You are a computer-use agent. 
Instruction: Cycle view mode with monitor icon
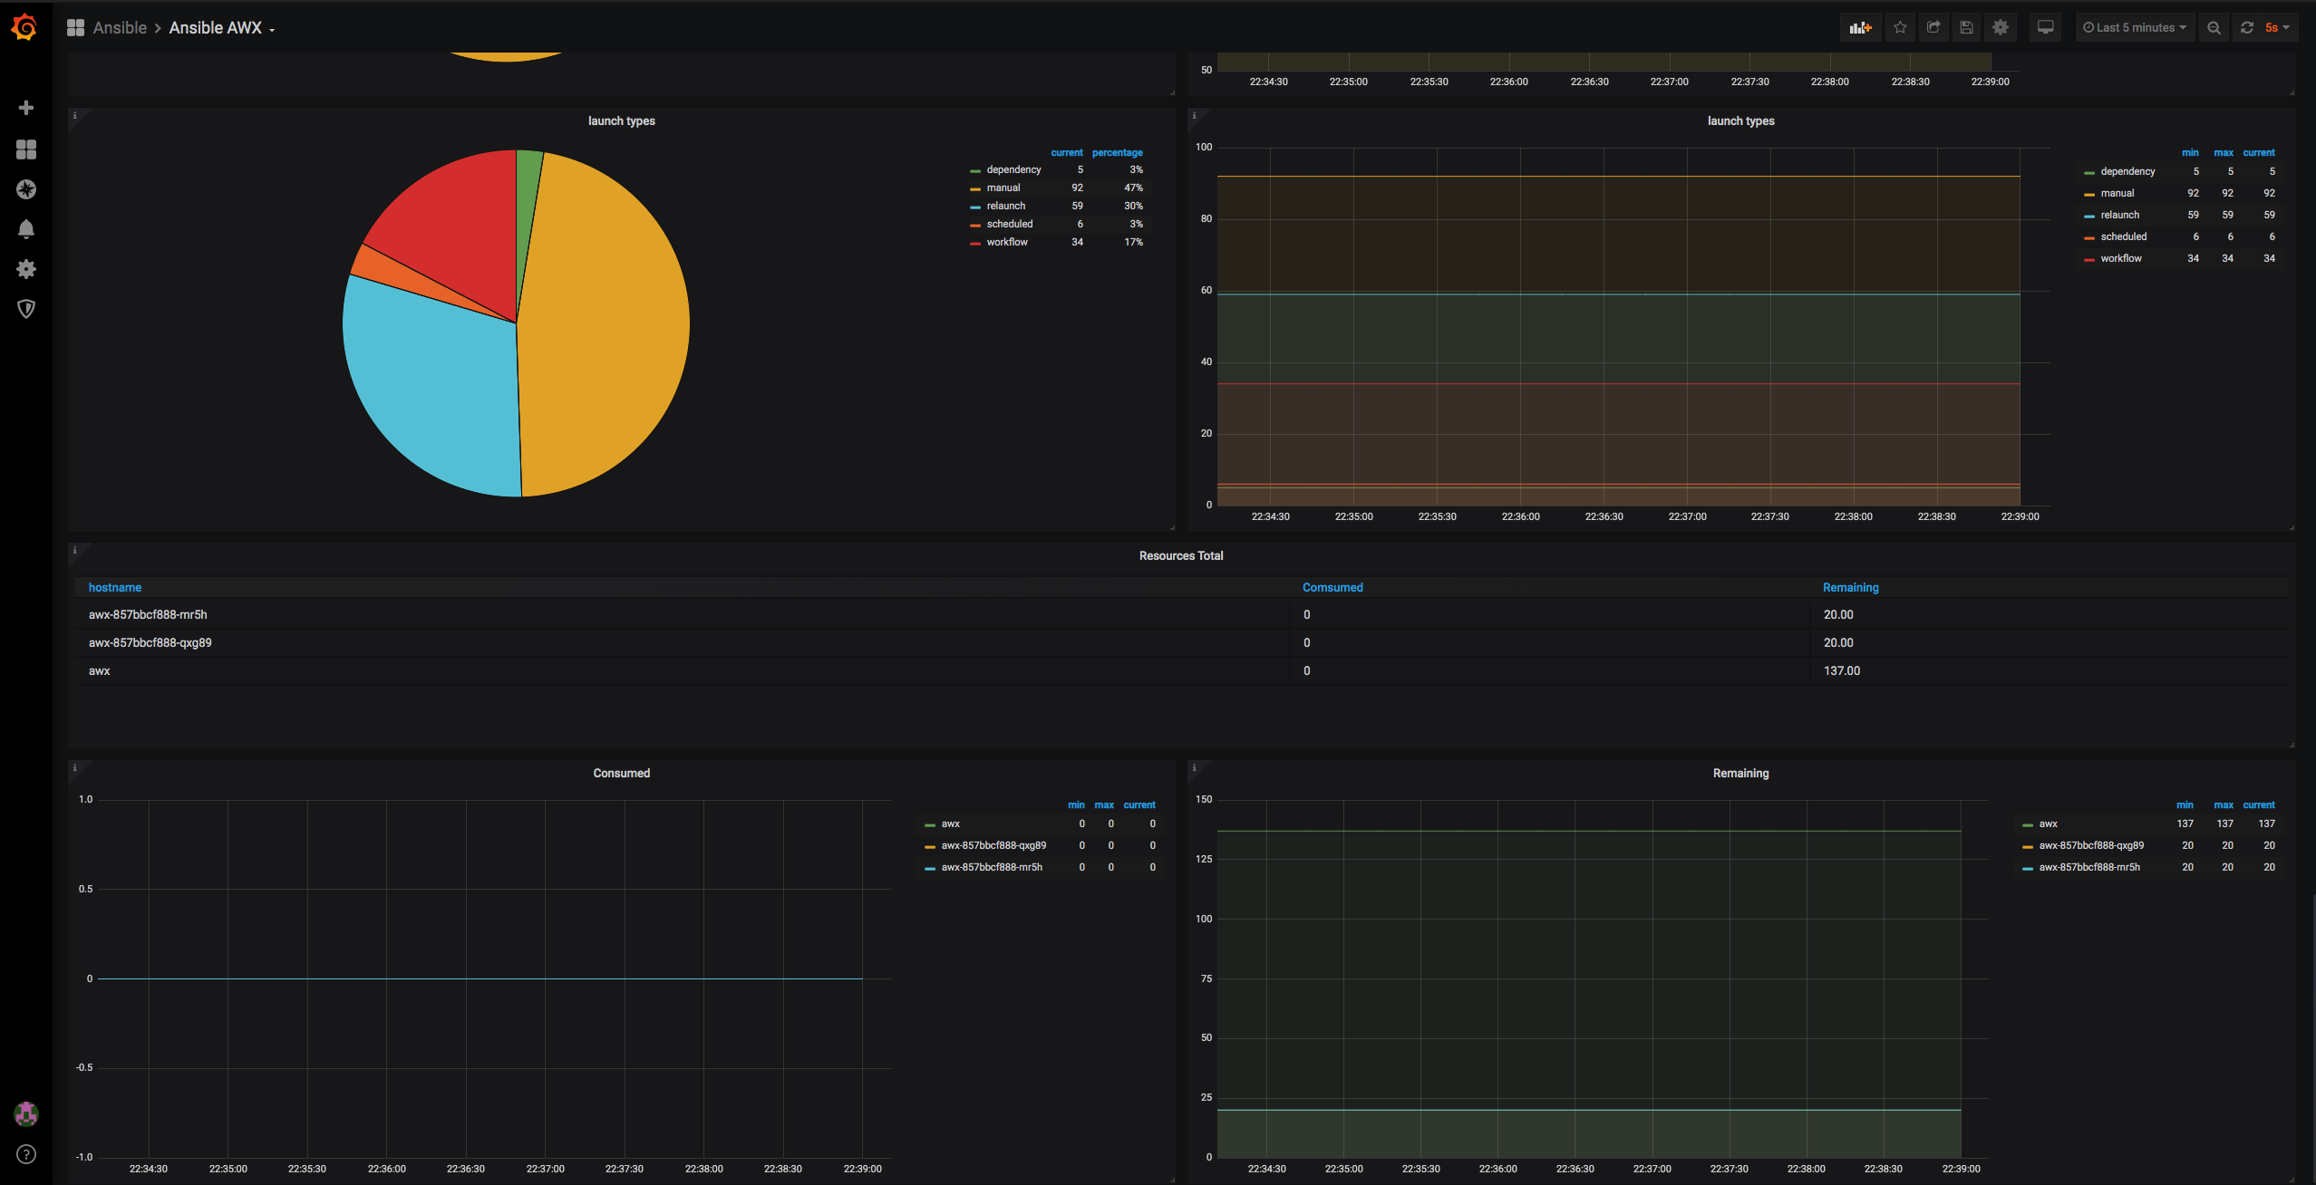(x=2045, y=28)
